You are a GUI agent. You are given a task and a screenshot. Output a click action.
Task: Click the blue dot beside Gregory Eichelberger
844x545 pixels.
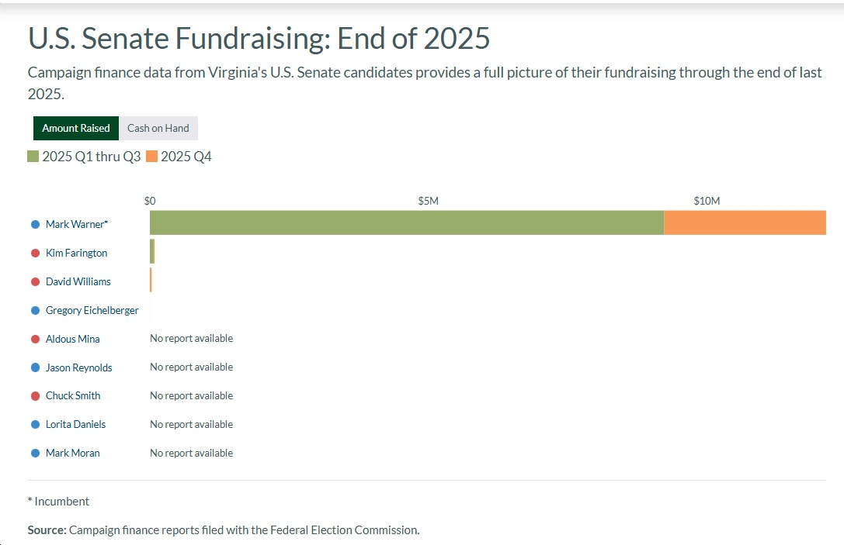[35, 311]
